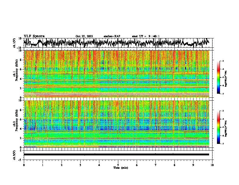Click the ch.1 spectrogram color bar

pyautogui.click(x=218, y=77)
